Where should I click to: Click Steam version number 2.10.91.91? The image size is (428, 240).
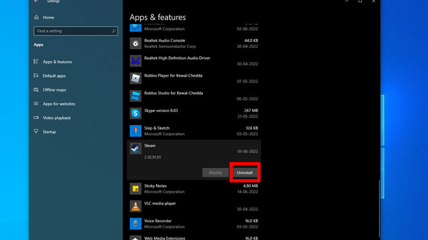pyautogui.click(x=152, y=157)
